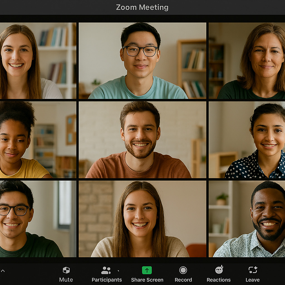Image resolution: width=285 pixels, height=285 pixels.
Task: Click the Zoom Meeting window title
Action: click(142, 8)
